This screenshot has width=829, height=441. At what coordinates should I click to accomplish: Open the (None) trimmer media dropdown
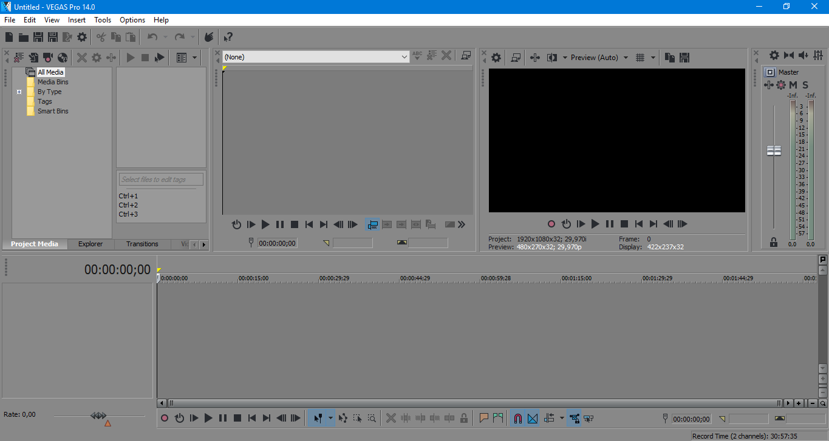coord(404,57)
